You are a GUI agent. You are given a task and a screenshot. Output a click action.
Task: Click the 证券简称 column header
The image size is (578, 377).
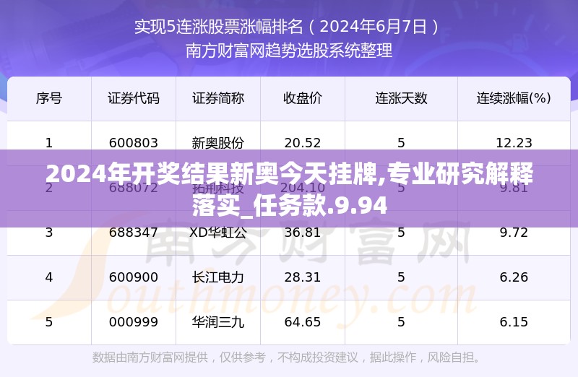point(218,98)
